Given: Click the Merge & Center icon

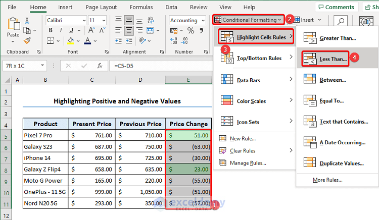Looking at the screenshot, I should click(150, 30).
